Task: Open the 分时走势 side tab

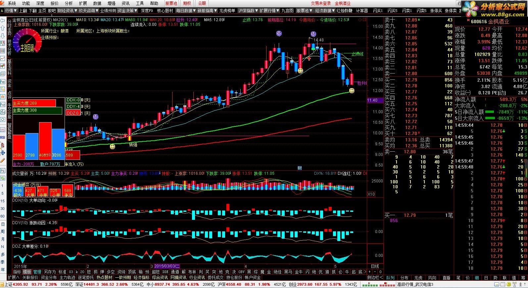Action: pyautogui.click(x=9, y=28)
